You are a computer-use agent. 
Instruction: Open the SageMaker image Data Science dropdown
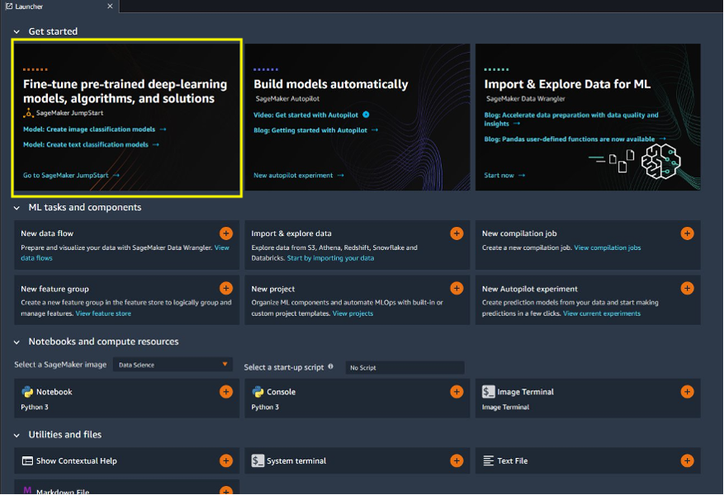pyautogui.click(x=173, y=365)
